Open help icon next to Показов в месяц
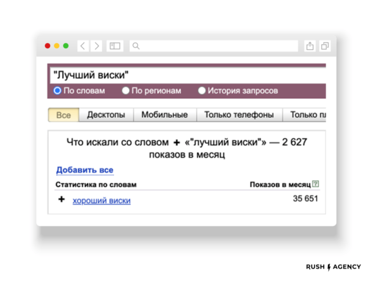Viewport: 375px width, 288px height. [315, 184]
